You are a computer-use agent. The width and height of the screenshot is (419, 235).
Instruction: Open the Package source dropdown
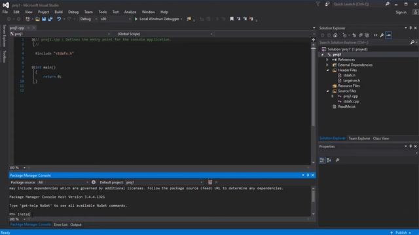click(x=63, y=183)
